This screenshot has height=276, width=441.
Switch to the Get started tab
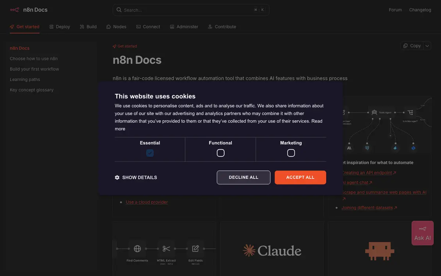[x=25, y=27]
